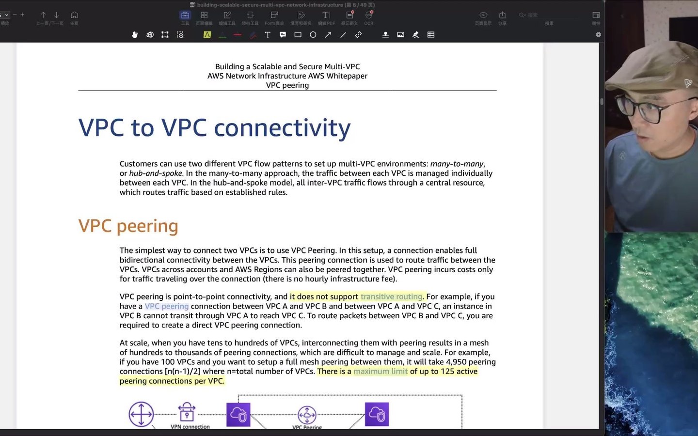The width and height of the screenshot is (698, 436).
Task: Select the rectangular area selection tool
Action: 165,35
